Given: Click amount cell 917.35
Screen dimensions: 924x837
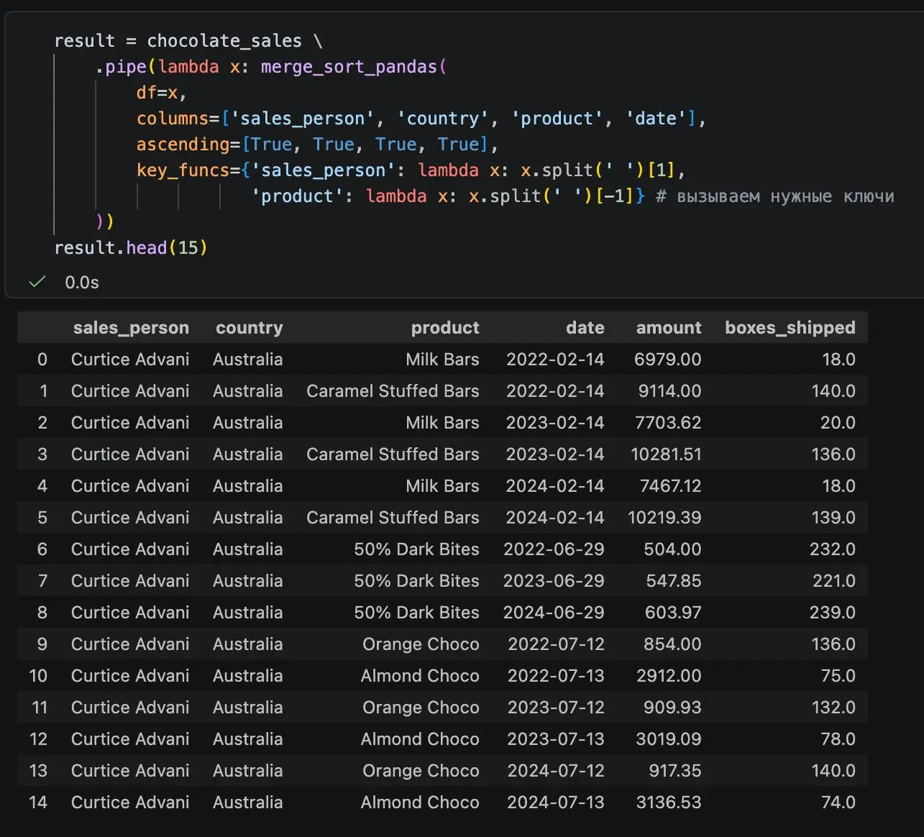Looking at the screenshot, I should (x=675, y=771).
